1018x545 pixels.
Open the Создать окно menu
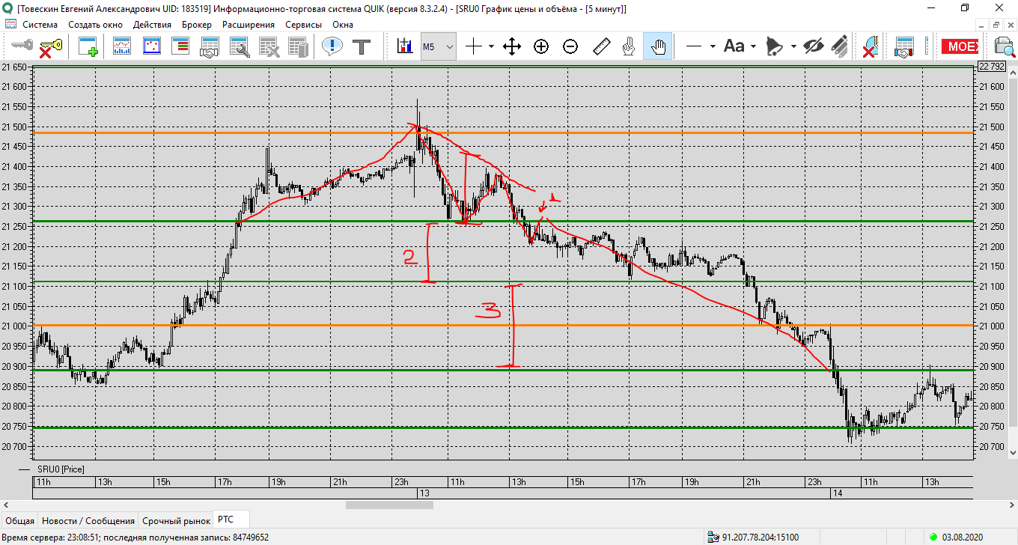[x=95, y=24]
